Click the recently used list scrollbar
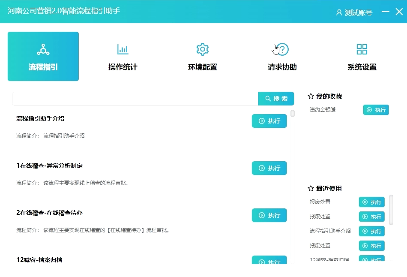Image resolution: width=407 pixels, height=277 pixels. tap(391, 210)
